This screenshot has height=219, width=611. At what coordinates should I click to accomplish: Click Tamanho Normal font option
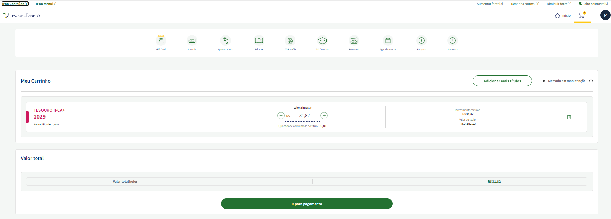click(525, 4)
